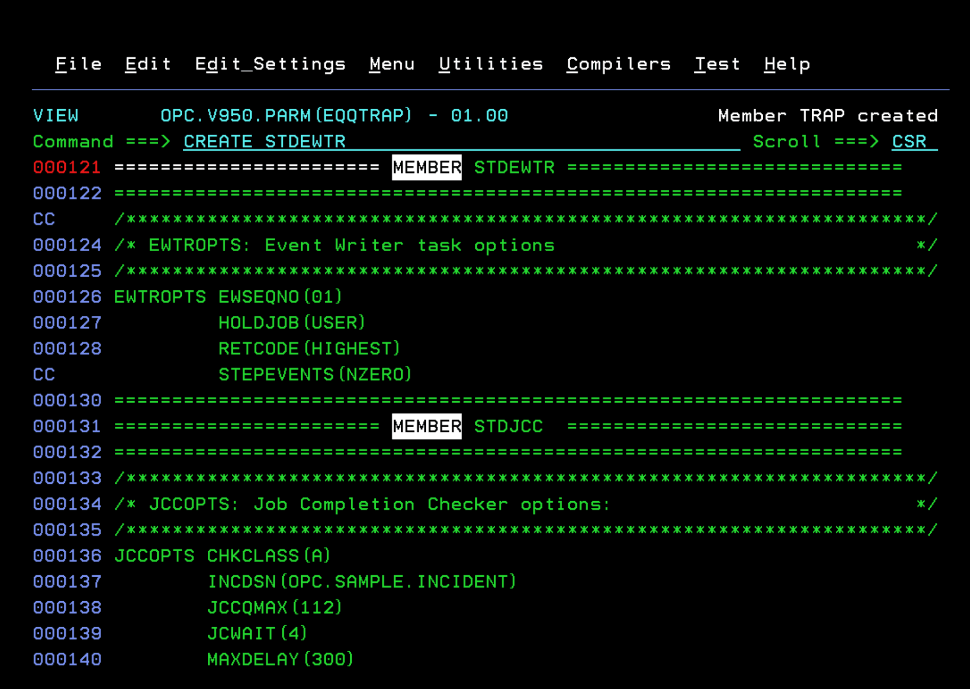Open the Test menu
Image resolution: width=970 pixels, height=689 pixels.
point(717,64)
